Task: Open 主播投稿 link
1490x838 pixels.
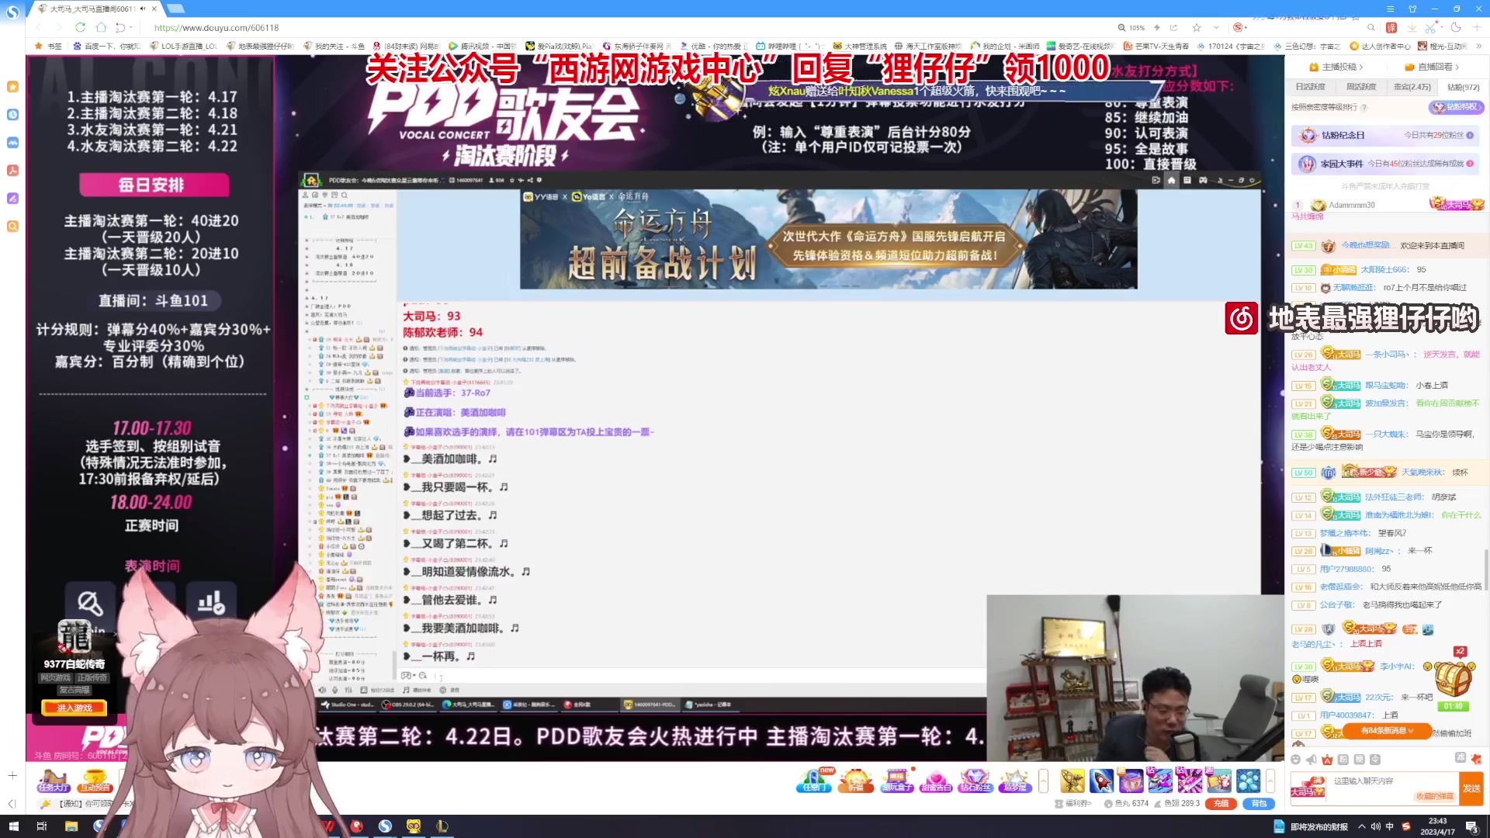Action: point(1335,67)
